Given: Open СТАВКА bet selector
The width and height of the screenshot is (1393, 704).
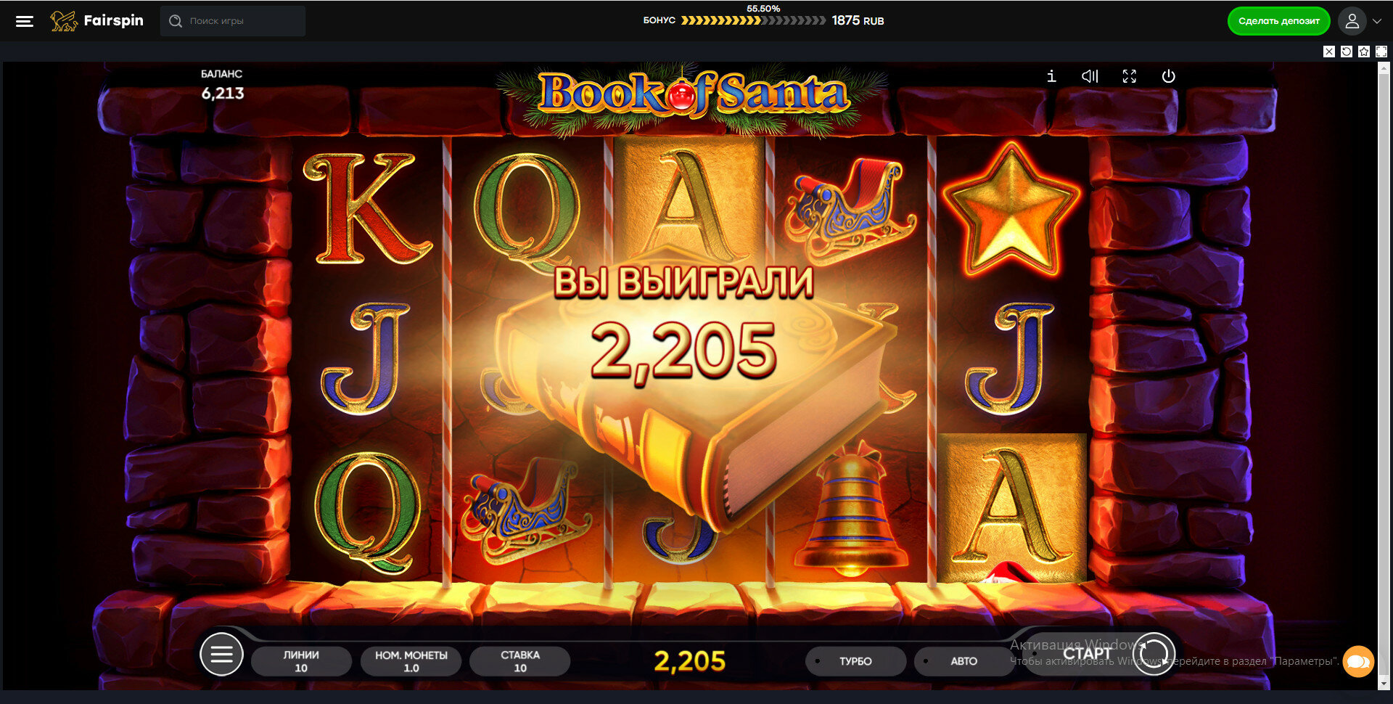Looking at the screenshot, I should point(520,661).
